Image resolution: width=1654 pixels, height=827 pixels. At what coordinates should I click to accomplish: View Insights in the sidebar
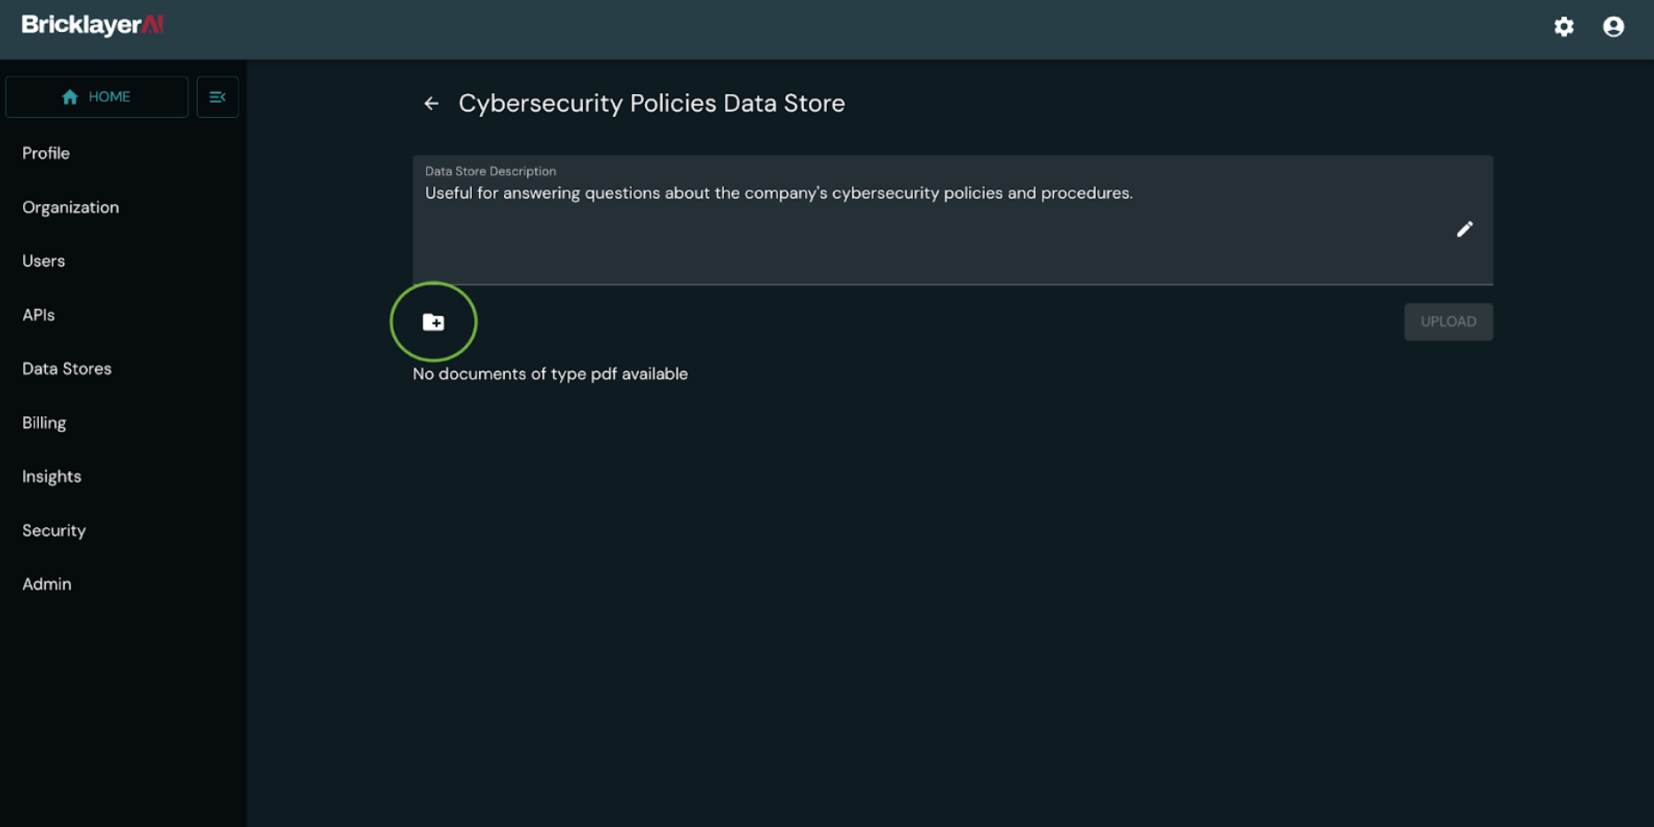click(x=51, y=477)
